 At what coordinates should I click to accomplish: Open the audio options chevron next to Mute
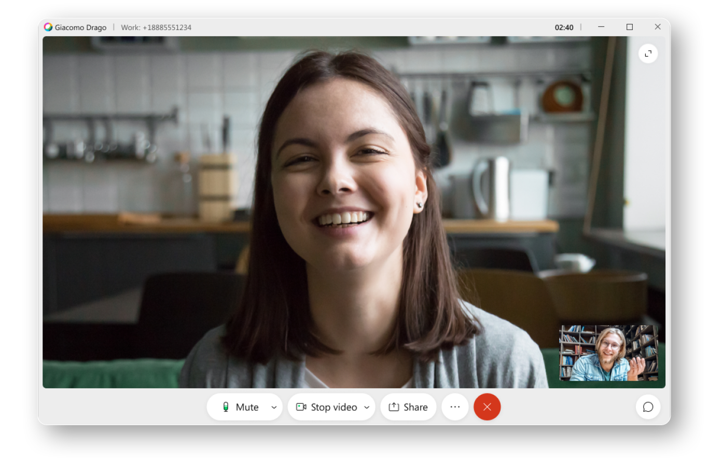274,408
